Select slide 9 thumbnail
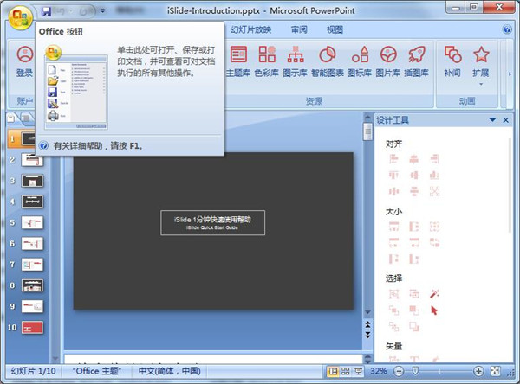The height and width of the screenshot is (384, 520). pos(32,306)
